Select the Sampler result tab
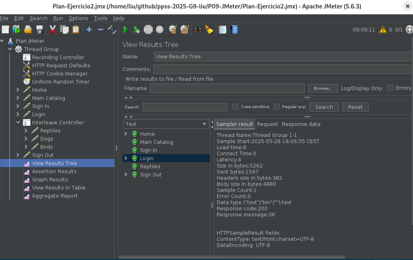Screen dimensions: 413x260 click(235, 124)
